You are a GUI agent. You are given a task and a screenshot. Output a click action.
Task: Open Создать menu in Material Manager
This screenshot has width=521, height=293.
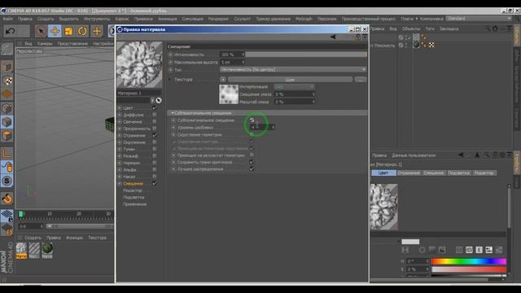coord(33,238)
